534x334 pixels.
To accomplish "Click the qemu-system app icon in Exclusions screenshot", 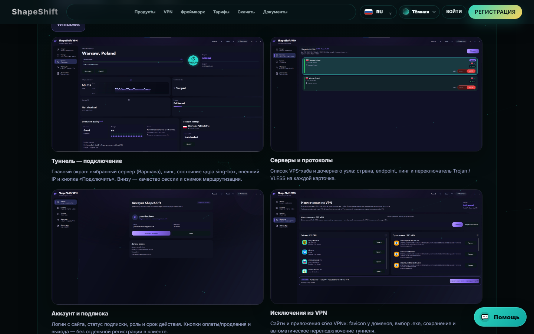I will (x=396, y=243).
